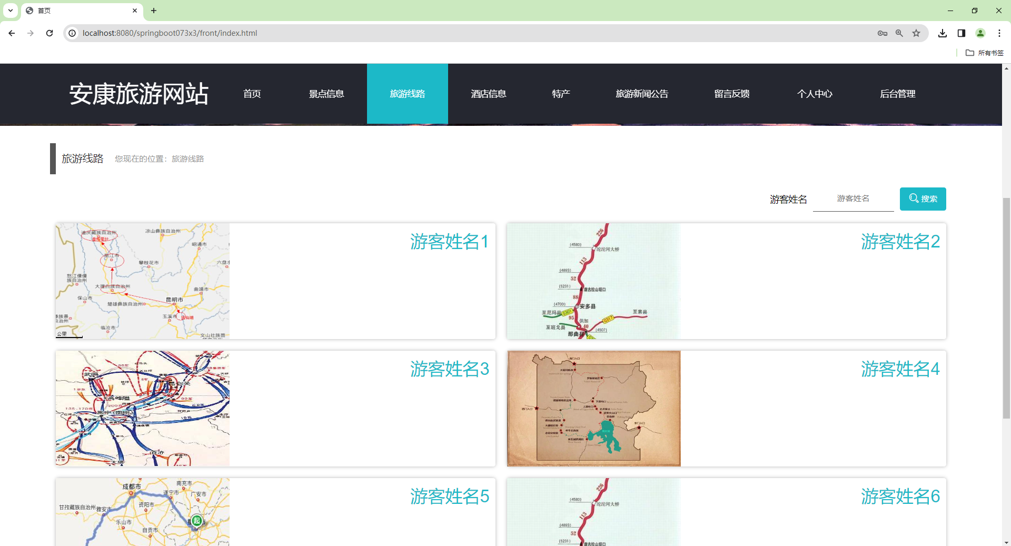Image resolution: width=1011 pixels, height=546 pixels.
Task: Open the 游客姓名6 route map thumbnail
Action: pos(594,512)
